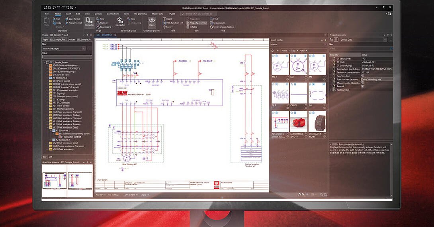Screen dimensions: 434x227
Task: Click the Paste icon in Clipboard group
Action: pyautogui.click(x=47, y=22)
